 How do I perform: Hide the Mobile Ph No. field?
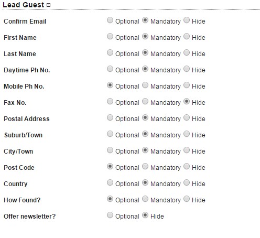(x=187, y=85)
